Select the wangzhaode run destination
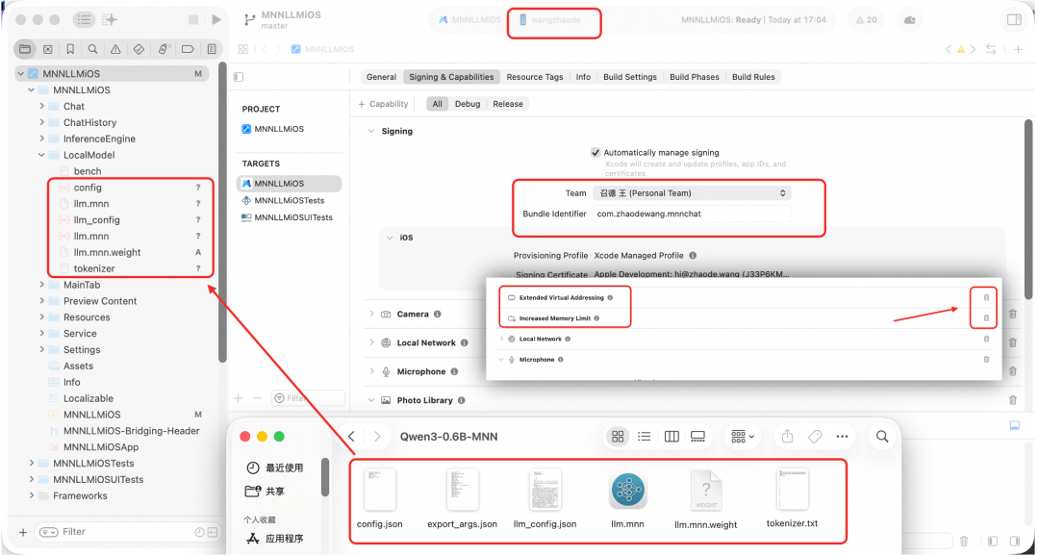This screenshot has width=1039, height=556. coord(550,20)
